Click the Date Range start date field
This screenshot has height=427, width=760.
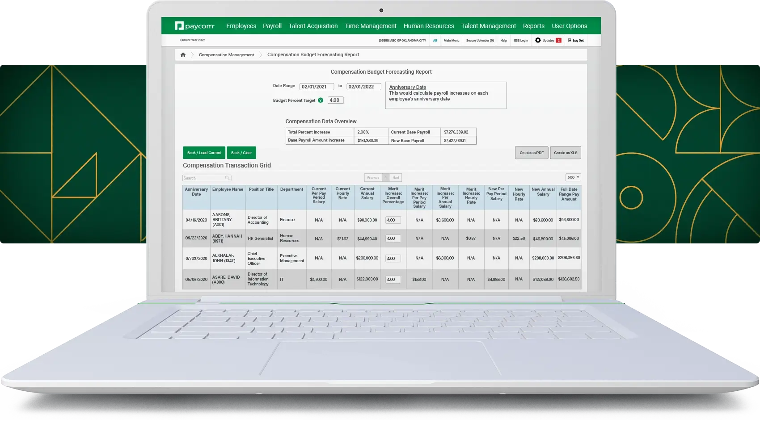[317, 87]
